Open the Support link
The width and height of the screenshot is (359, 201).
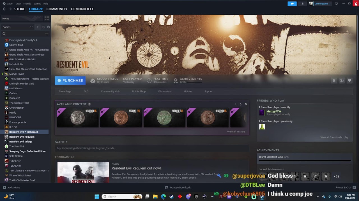209,91
